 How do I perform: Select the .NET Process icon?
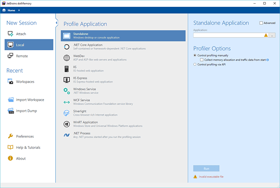(x=67, y=135)
